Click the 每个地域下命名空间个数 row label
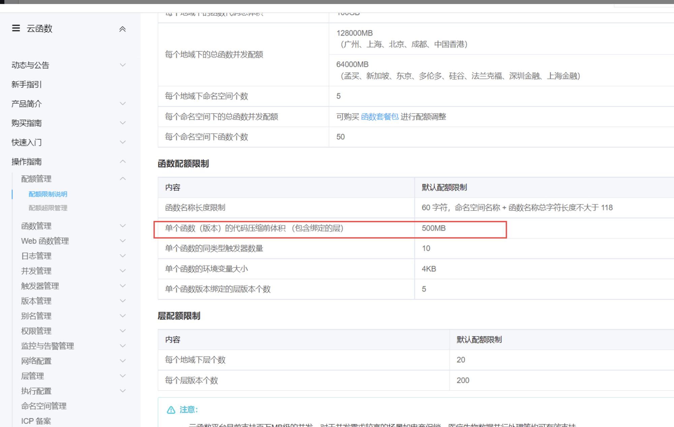The image size is (674, 427). point(206,96)
